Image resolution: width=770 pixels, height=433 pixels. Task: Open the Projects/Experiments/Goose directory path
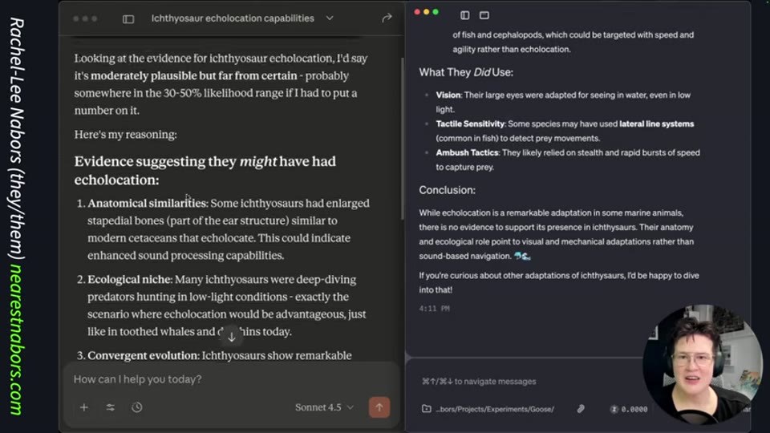[x=495, y=409]
